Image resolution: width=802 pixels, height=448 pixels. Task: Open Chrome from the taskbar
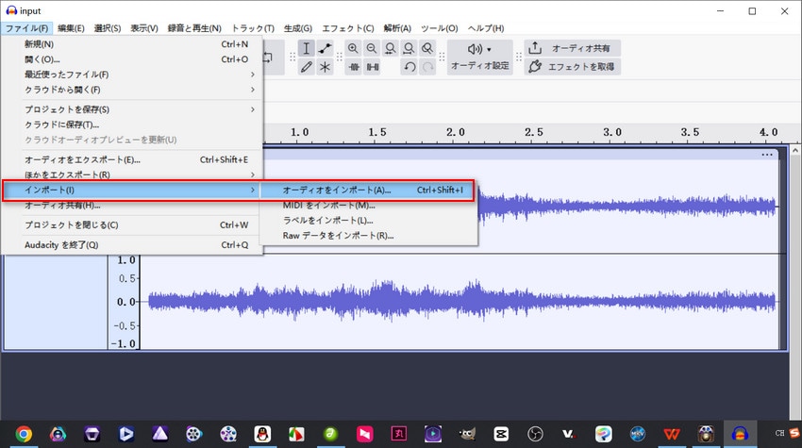[x=23, y=434]
